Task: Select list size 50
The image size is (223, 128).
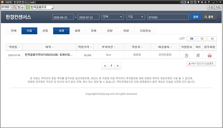Action: 202,39
